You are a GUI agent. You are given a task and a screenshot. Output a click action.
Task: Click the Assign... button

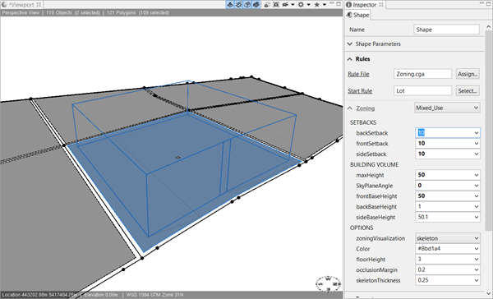(x=468, y=74)
